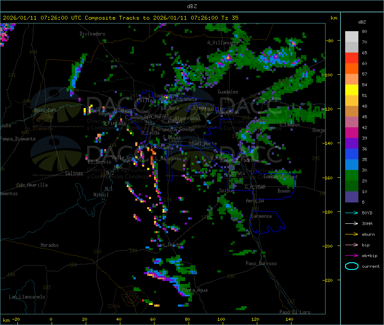Click the 'Paso_Barroso' map label
Image resolution: width=384 pixels, height=325 pixels.
(x=261, y=264)
